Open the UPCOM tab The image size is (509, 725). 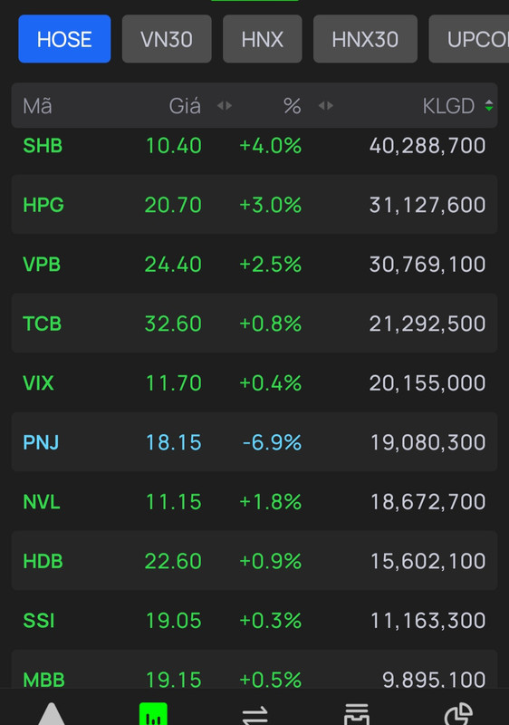point(469,39)
